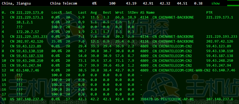Click the source IP 221.229.173.0 at hop 0
239x104 pixels.
pos(30,13)
